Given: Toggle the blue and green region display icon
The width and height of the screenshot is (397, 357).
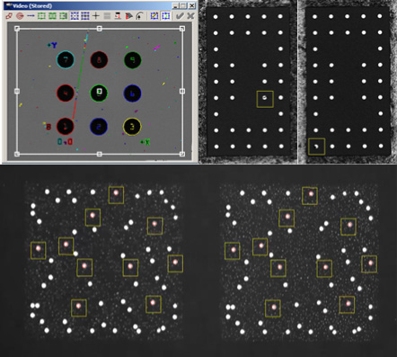Looking at the screenshot, I should click(165, 16).
